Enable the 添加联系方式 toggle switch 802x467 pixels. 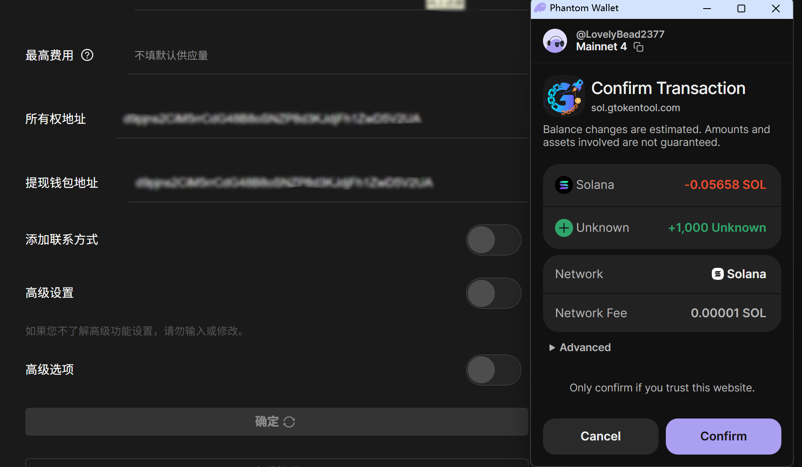coord(494,240)
